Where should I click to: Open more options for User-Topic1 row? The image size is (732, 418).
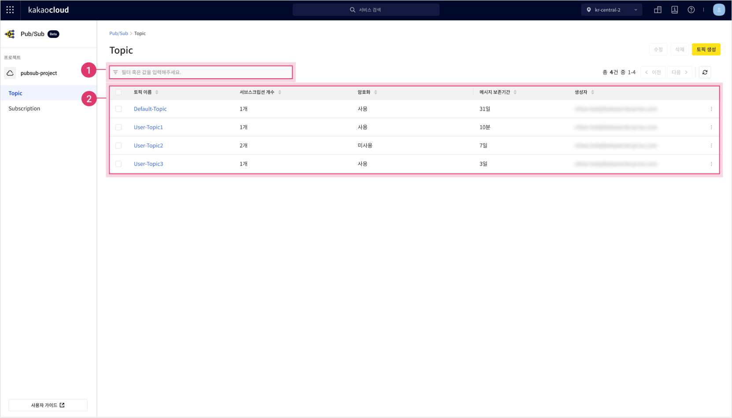[x=711, y=127]
